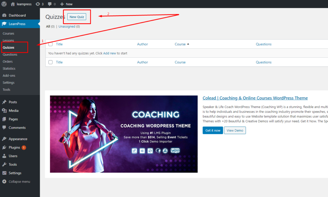Click the New Quiz button
The width and height of the screenshot is (328, 197).
pos(77,17)
